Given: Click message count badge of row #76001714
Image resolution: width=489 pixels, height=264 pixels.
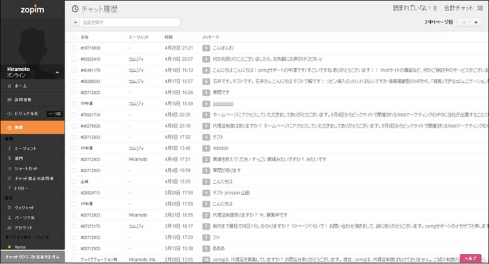Looking at the screenshot, I should coord(206,115).
